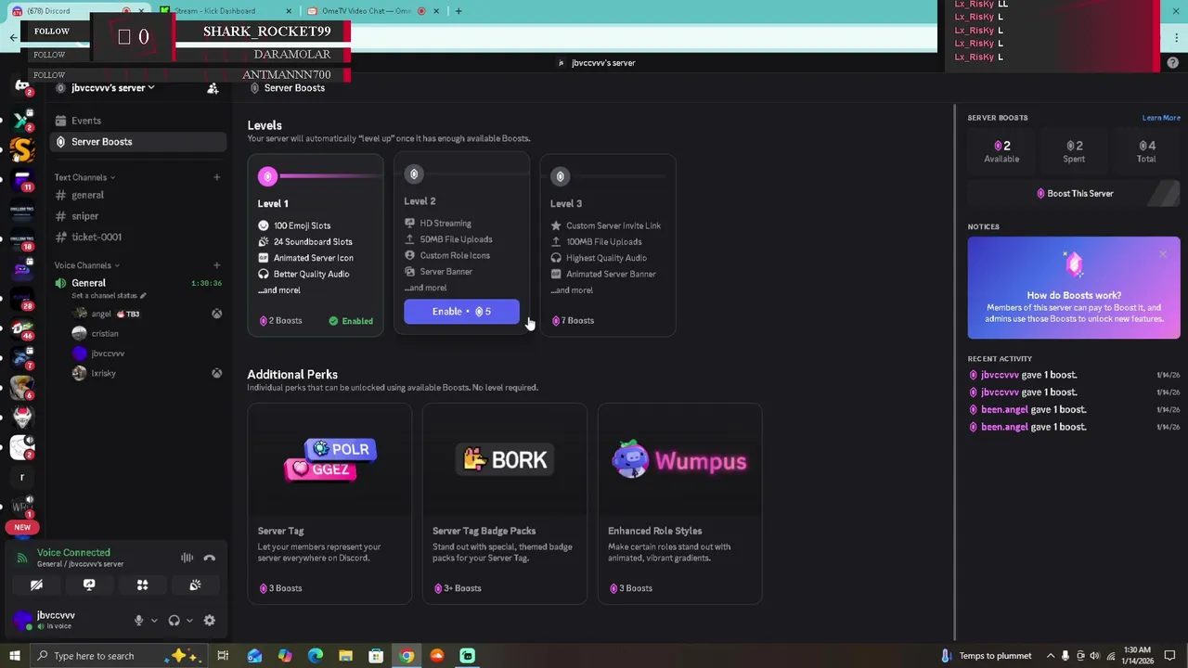Dismiss the How do Boosts work notice
The height and width of the screenshot is (668, 1188).
coord(1163,254)
